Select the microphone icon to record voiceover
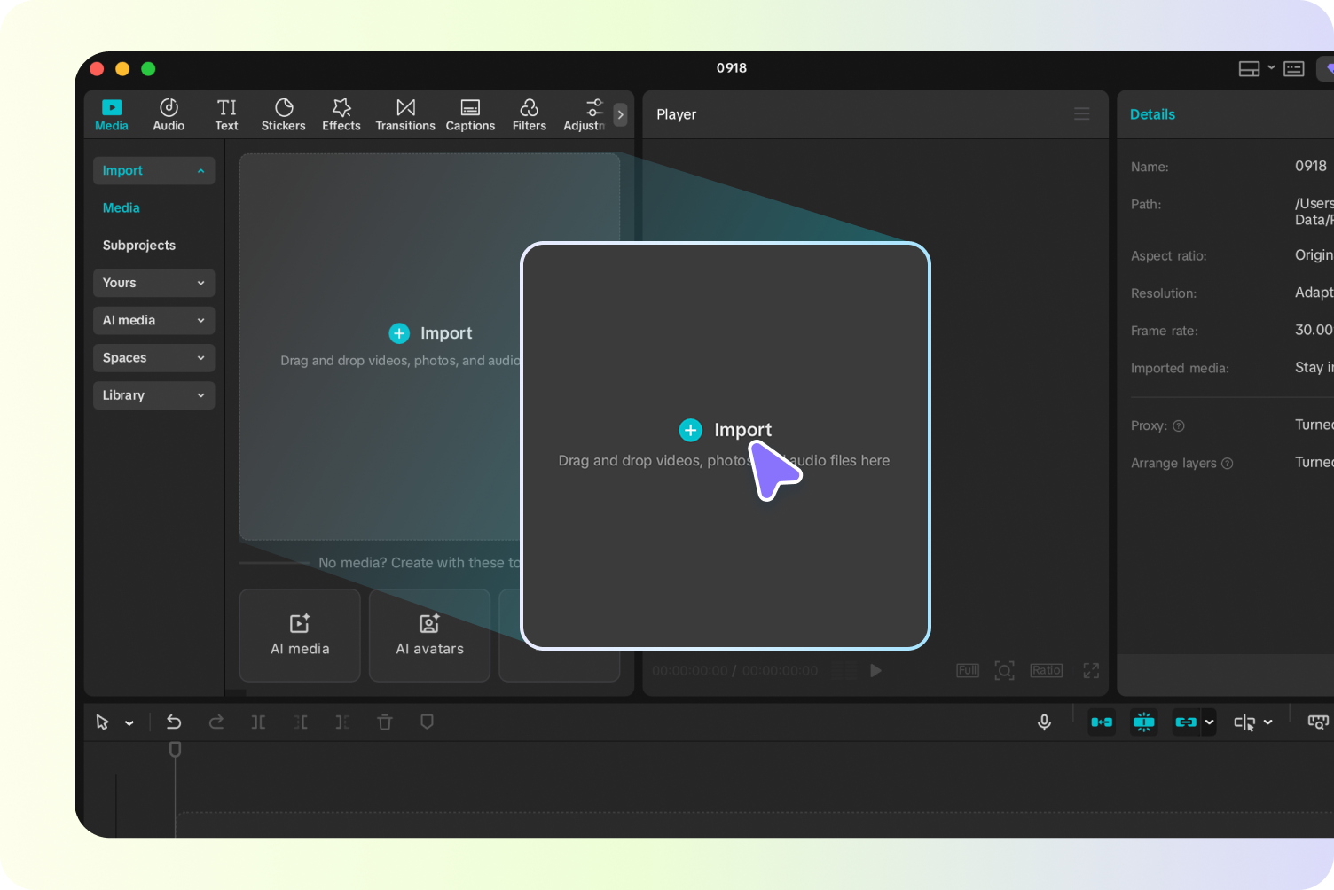The image size is (1334, 890). (x=1044, y=722)
